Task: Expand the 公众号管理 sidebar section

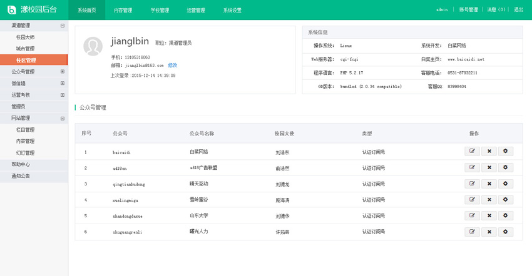Action: (62, 72)
